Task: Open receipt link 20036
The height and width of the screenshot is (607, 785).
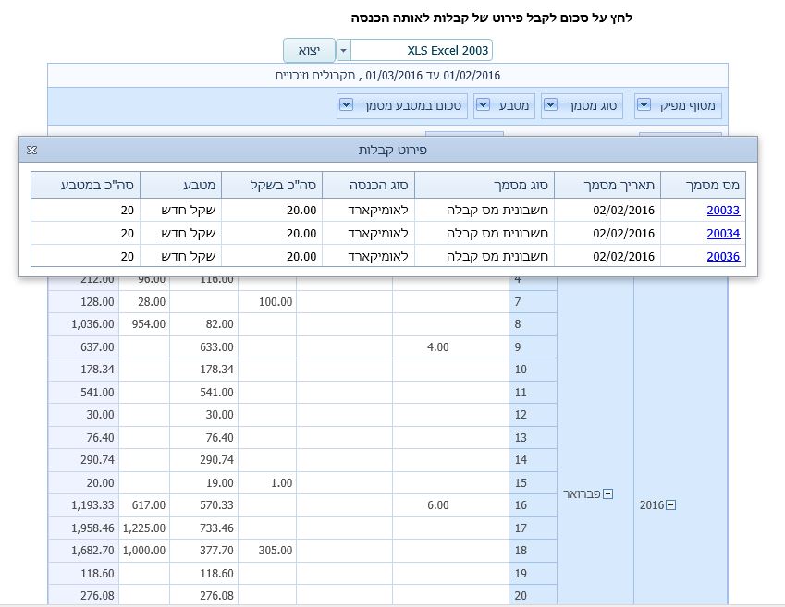Action: tap(723, 257)
